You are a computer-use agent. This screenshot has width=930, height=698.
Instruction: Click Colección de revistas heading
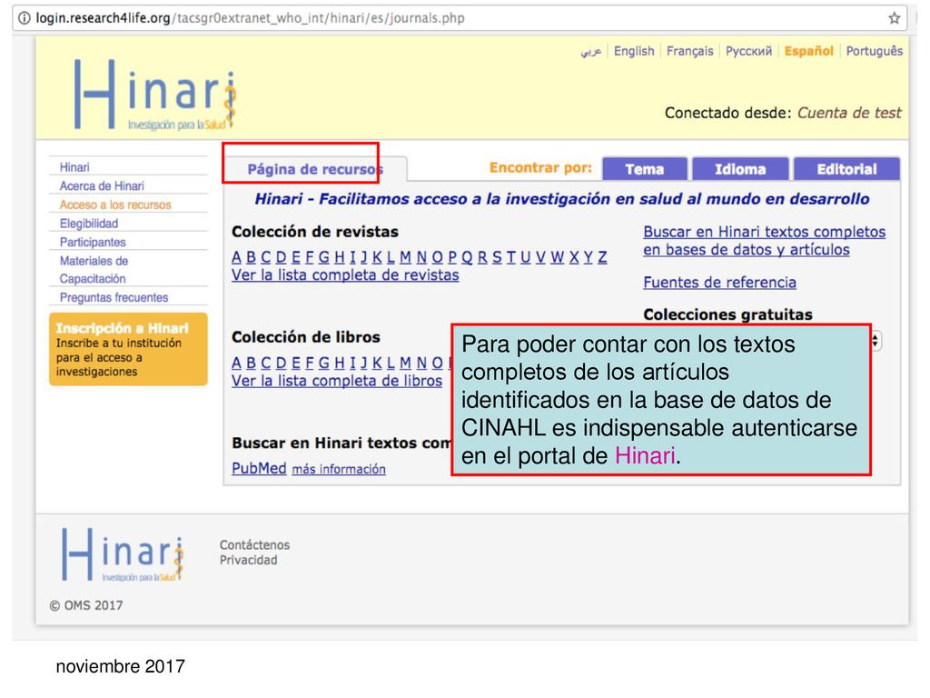click(x=315, y=232)
